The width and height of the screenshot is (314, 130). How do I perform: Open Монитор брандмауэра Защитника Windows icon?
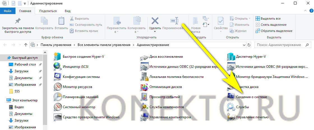click(x=231, y=77)
